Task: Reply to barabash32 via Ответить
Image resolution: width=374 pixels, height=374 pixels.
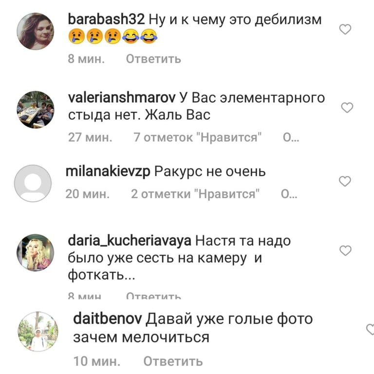Action: (153, 58)
